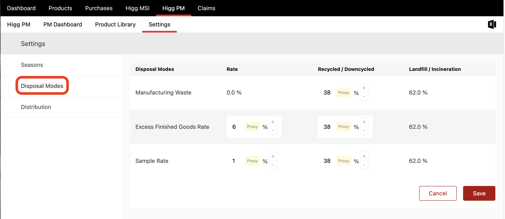
Task: Edit Excess Finished Goods Rate value 6
Action: point(234,127)
